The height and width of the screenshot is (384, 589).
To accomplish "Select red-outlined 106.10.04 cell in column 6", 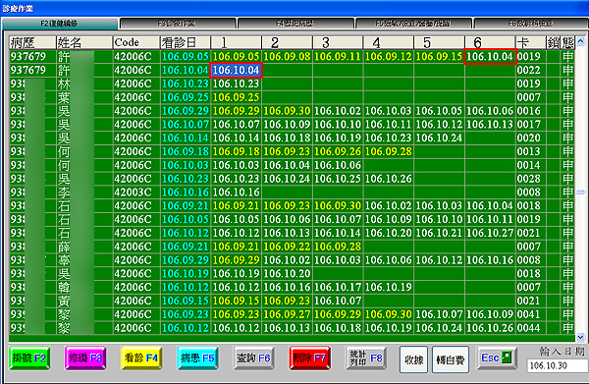I will coord(490,56).
